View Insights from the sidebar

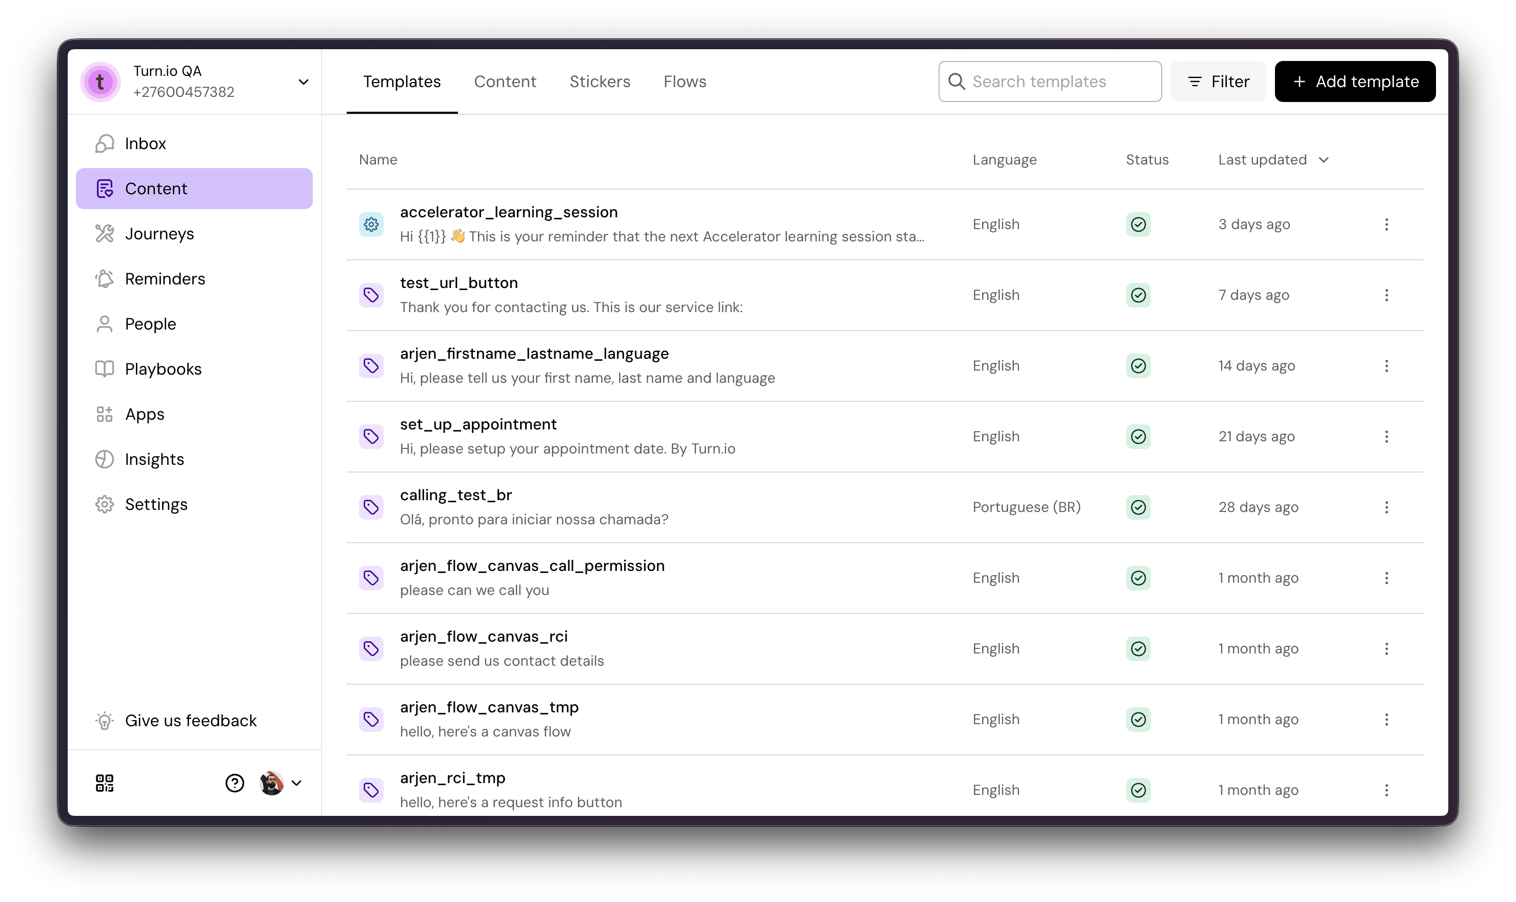coord(194,459)
